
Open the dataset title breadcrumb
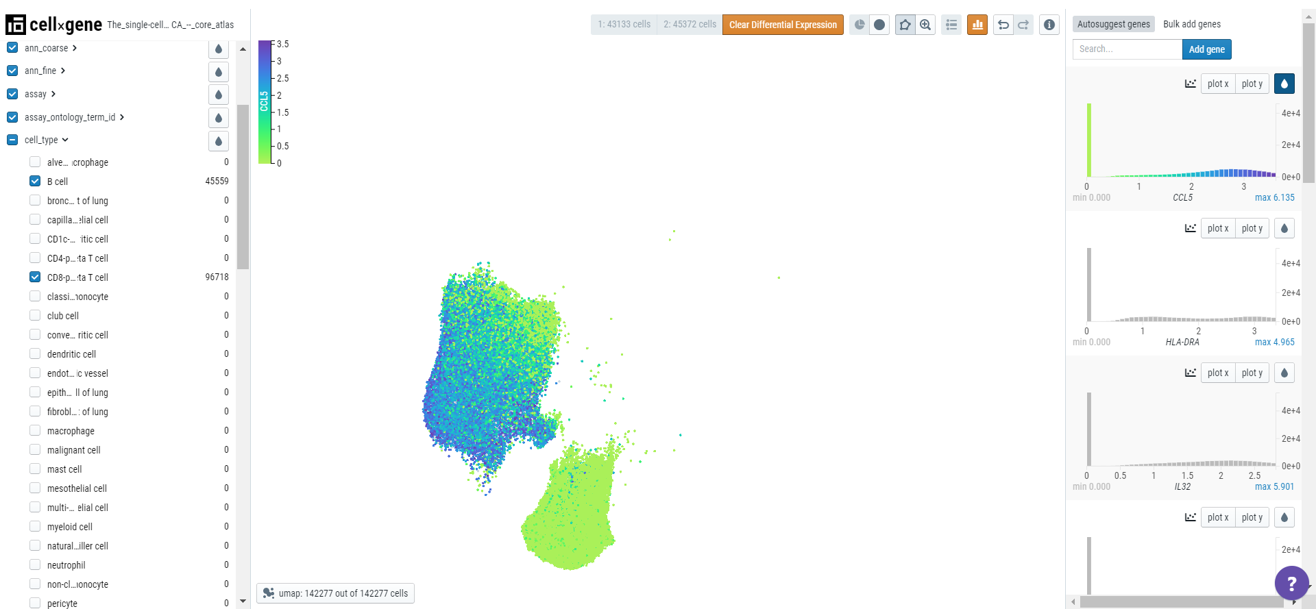pos(171,25)
